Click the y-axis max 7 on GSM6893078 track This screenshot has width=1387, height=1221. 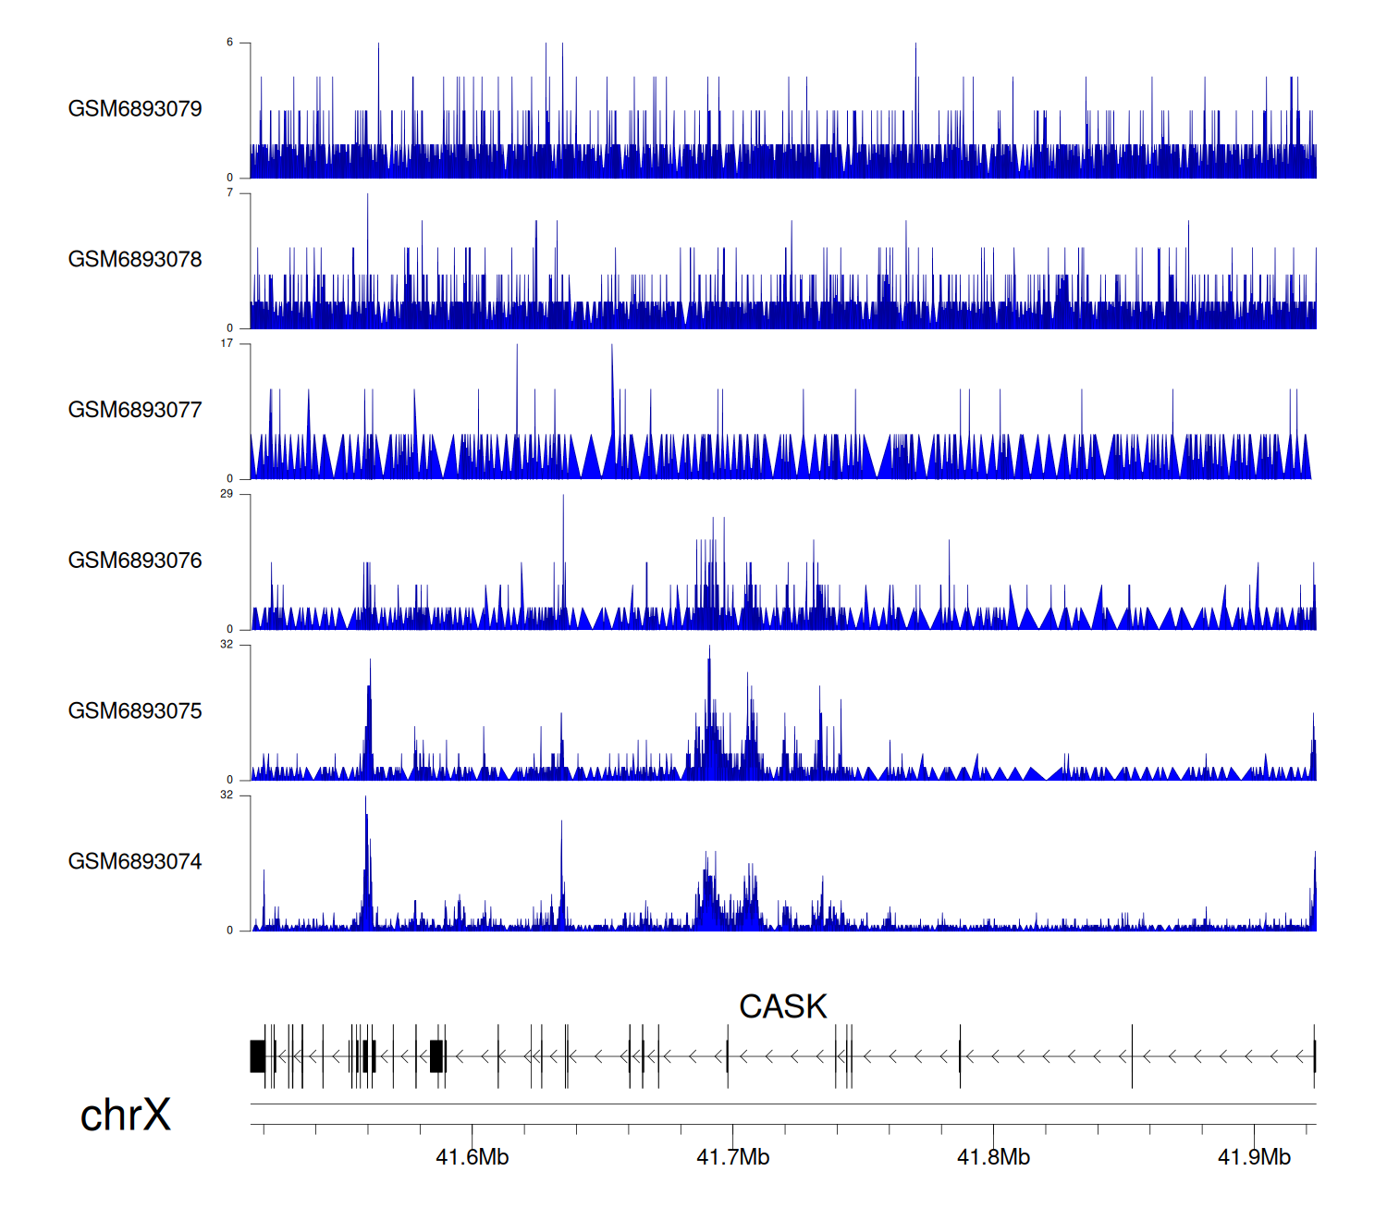click(x=229, y=193)
